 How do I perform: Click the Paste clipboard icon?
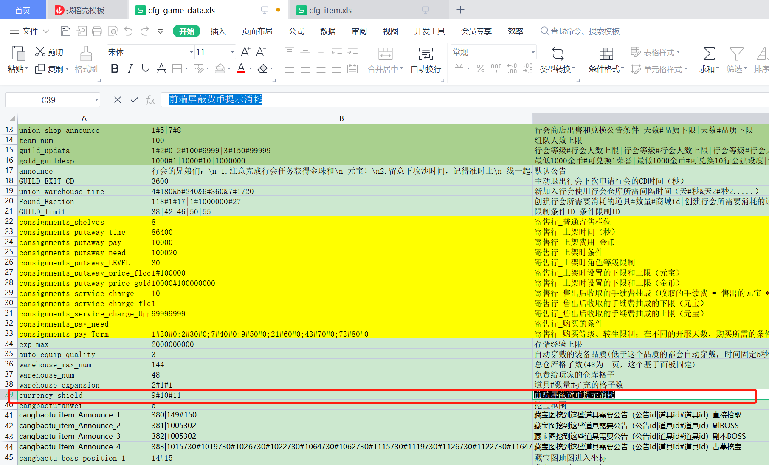[x=18, y=53]
